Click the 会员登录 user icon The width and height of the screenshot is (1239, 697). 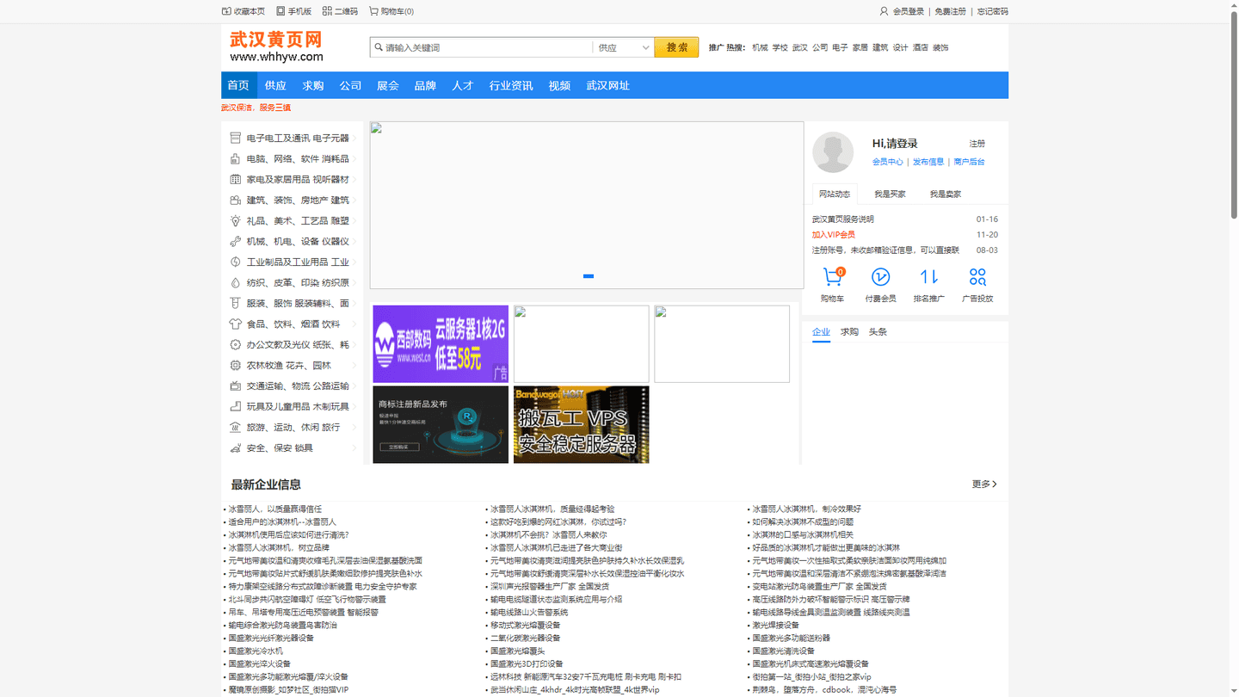884,11
